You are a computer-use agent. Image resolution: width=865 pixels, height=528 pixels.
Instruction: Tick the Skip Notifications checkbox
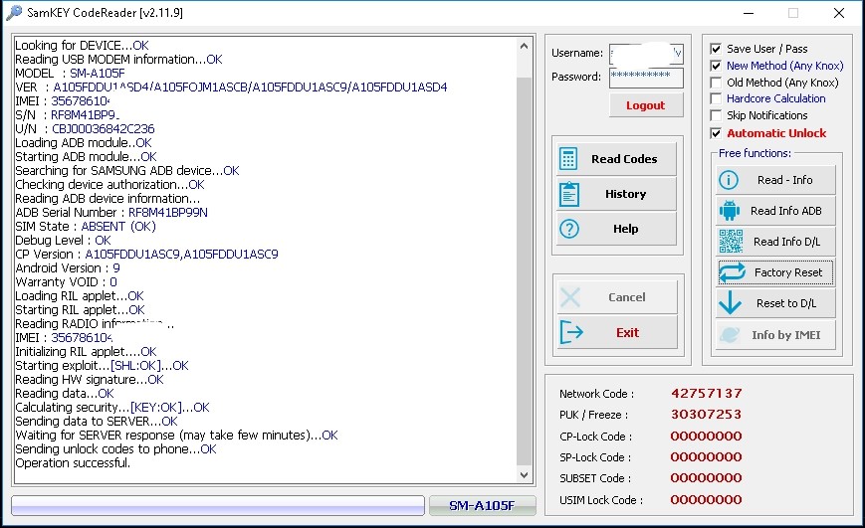click(716, 115)
